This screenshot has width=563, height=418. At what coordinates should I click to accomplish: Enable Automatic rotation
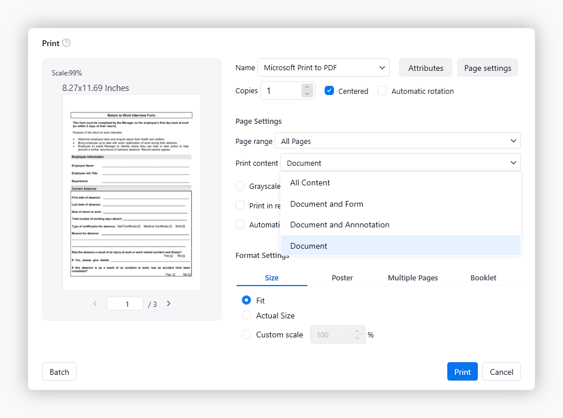(382, 90)
